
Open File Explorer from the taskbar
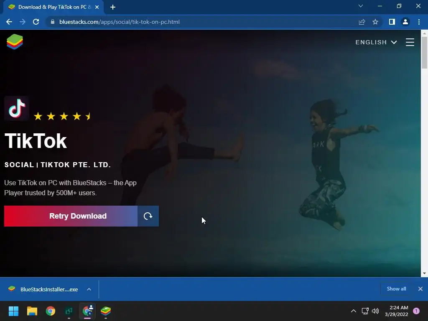click(32, 311)
